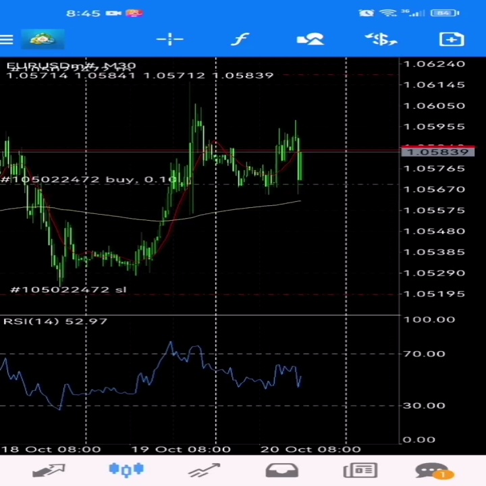Screen dimensions: 486x486
Task: Open the hamburger side menu
Action: (x=7, y=40)
